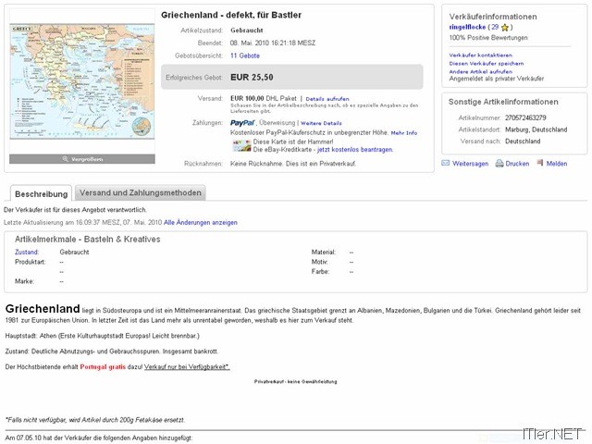Switch to the Beschreibung tab
The image size is (592, 444).
[x=41, y=193]
